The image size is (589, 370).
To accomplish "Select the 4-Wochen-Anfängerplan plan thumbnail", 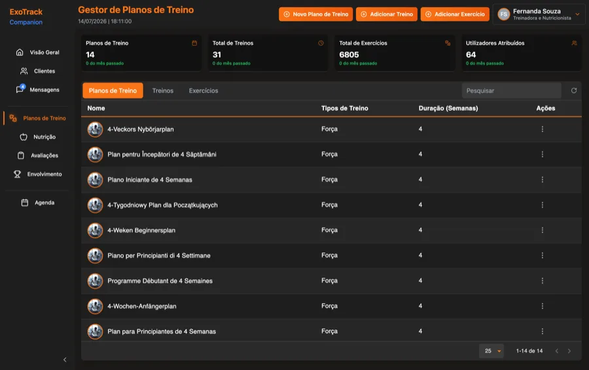I will 95,306.
